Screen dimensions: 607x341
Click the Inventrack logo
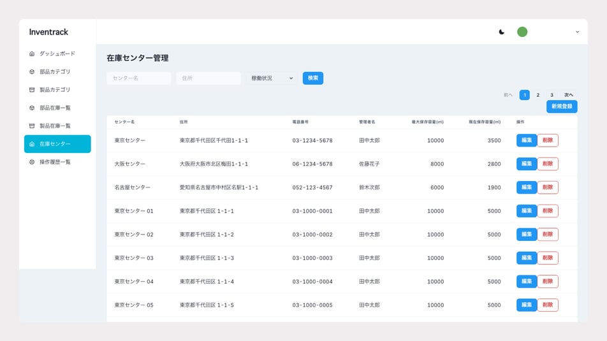click(x=48, y=32)
